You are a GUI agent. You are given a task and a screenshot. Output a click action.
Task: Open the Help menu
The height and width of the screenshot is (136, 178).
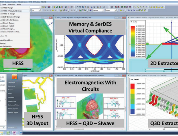coord(19,5)
